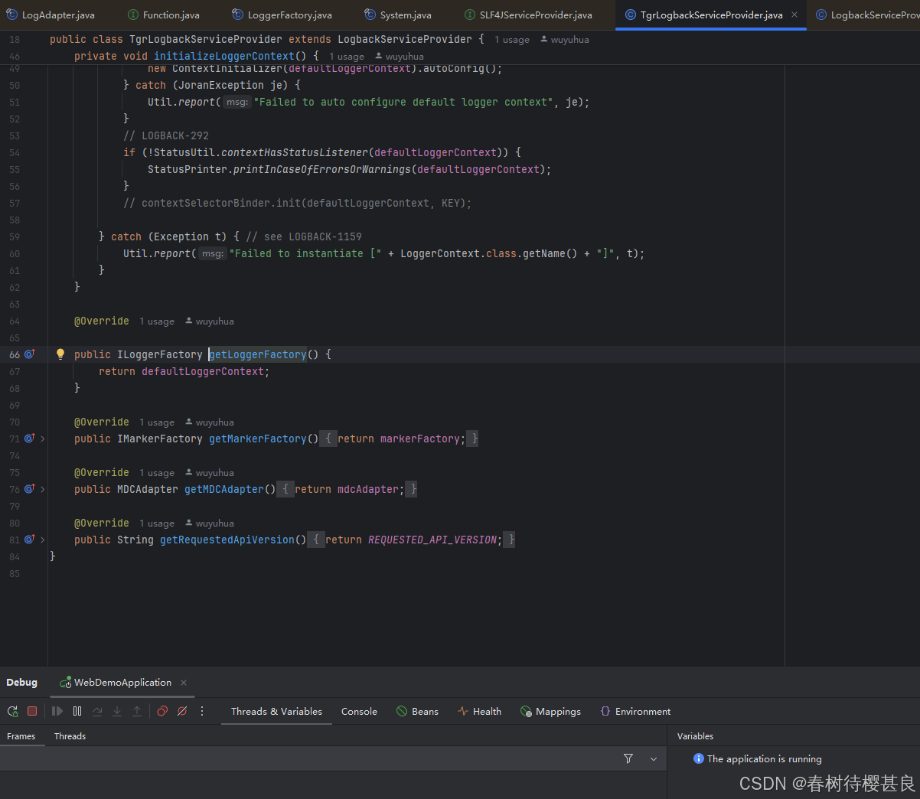Expand folded getMDCAdapter method at line 76
Viewport: 920px width, 799px height.
click(x=43, y=489)
